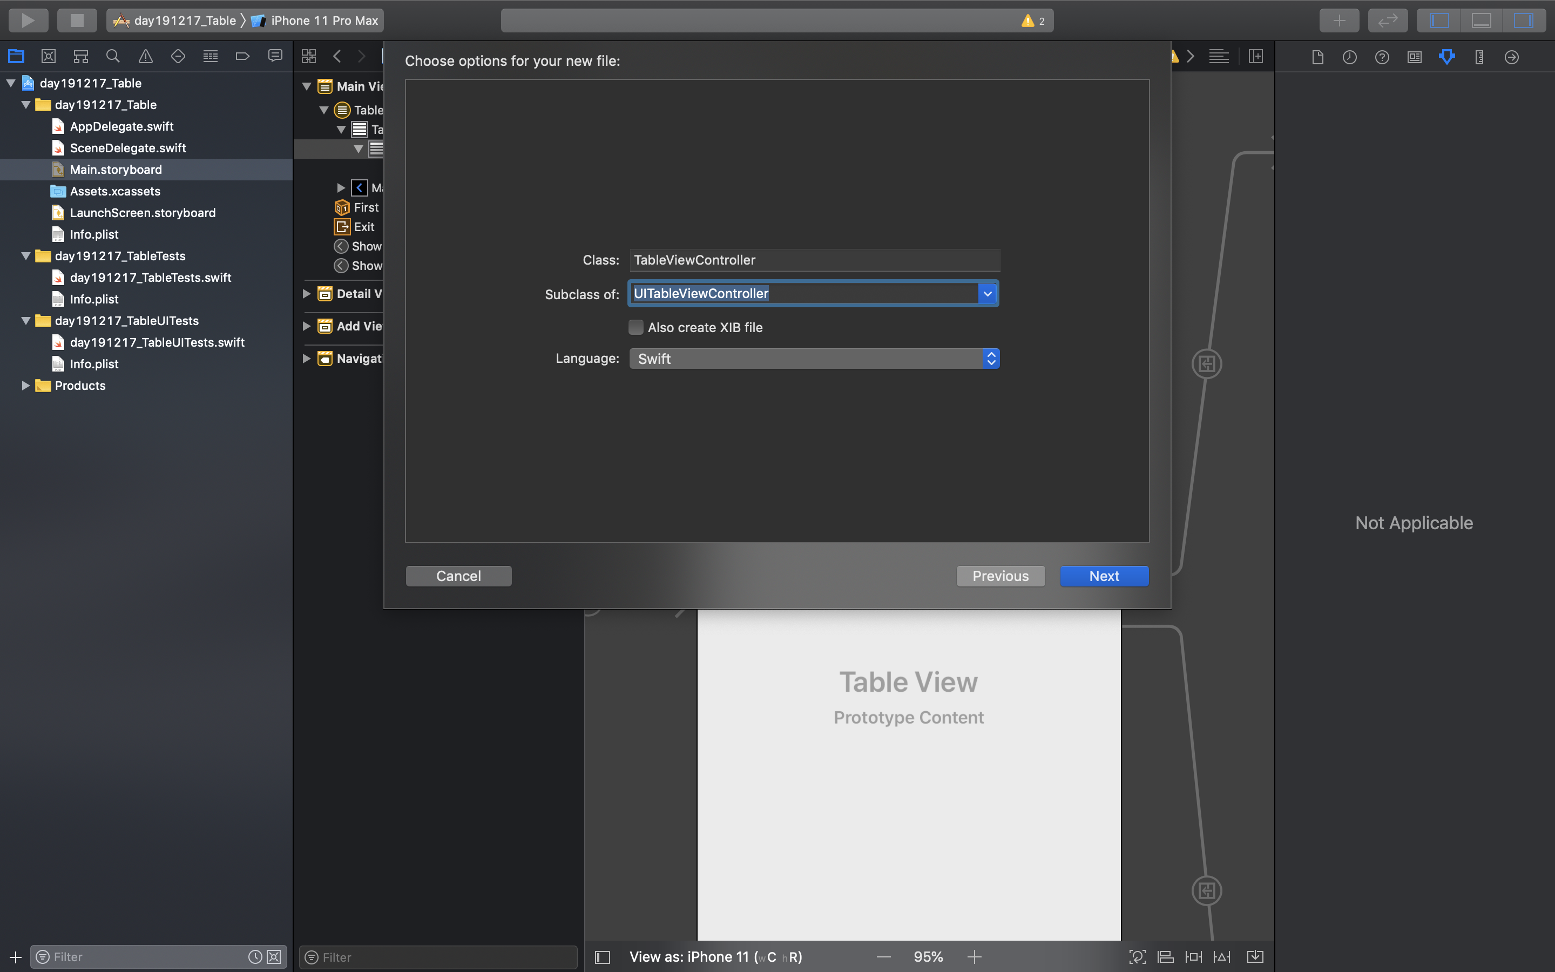Select Main.storyboard in project navigator
Image resolution: width=1555 pixels, height=972 pixels.
pyautogui.click(x=116, y=170)
